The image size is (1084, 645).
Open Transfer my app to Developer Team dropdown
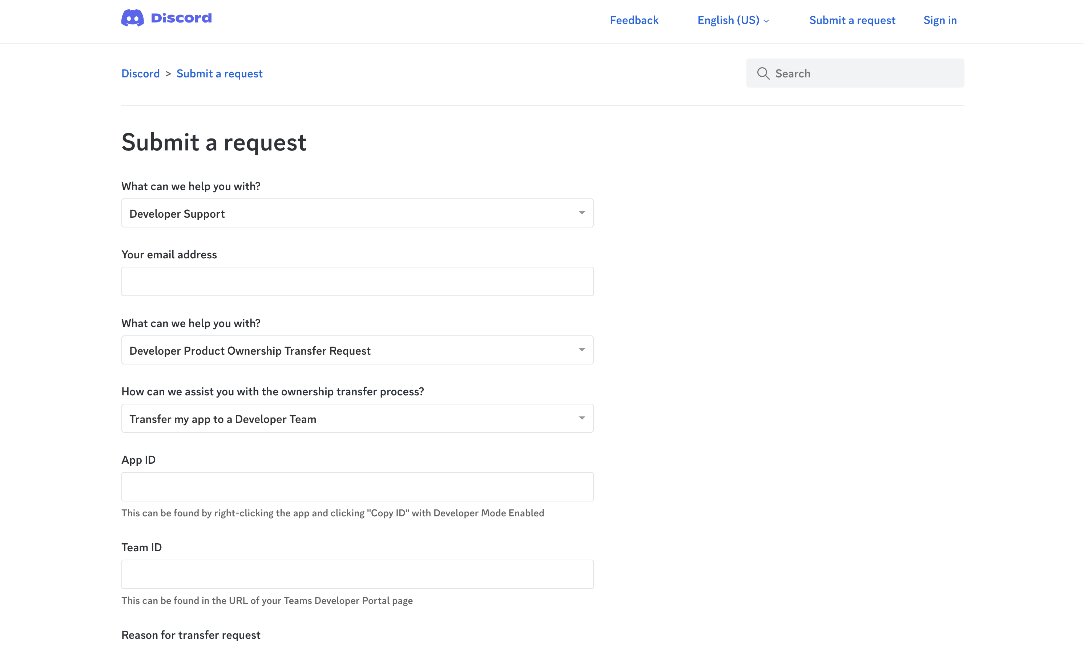[x=357, y=418]
